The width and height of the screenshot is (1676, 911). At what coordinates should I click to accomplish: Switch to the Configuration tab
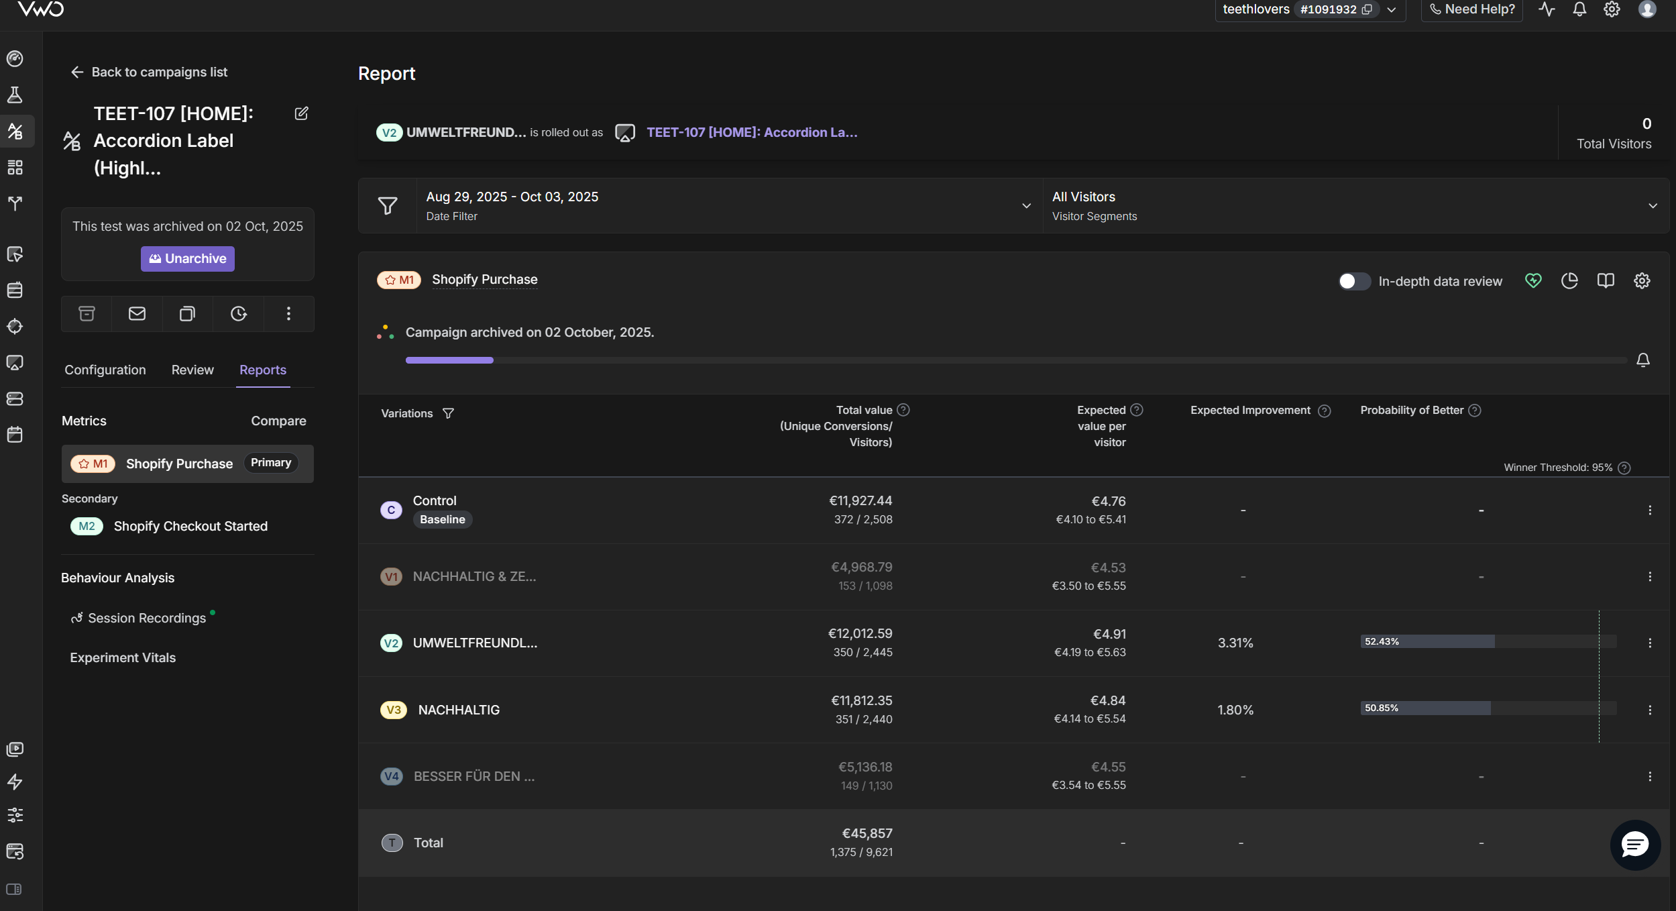[105, 370]
